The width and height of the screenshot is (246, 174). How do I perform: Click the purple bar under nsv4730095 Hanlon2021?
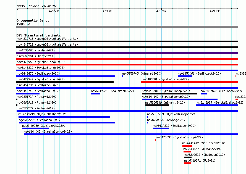[x=127, y=53]
